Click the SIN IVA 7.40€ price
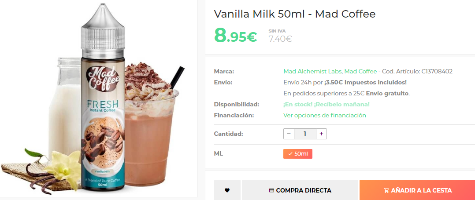Viewport: 475px width, 200px height. pyautogui.click(x=280, y=36)
